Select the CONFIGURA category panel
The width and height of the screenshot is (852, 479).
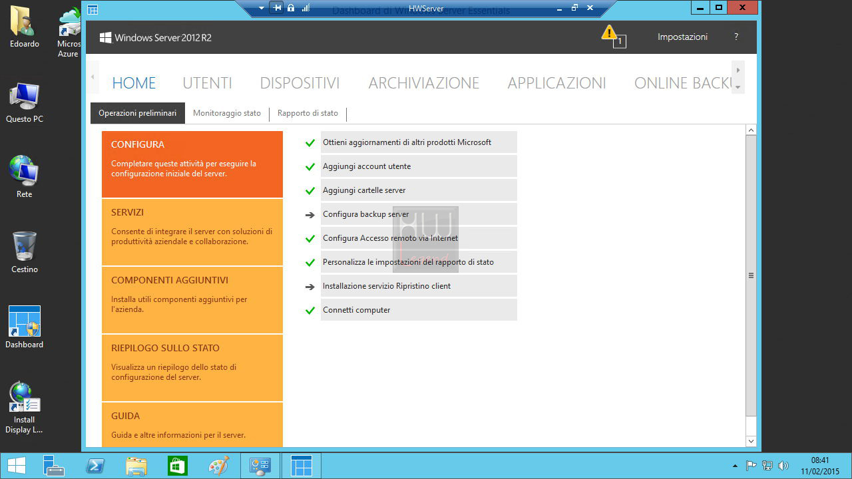tap(192, 164)
